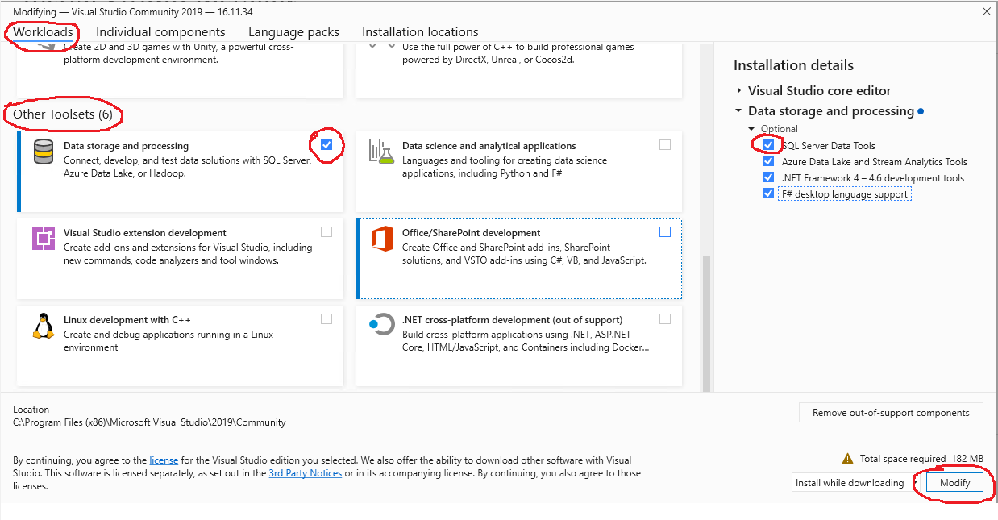This screenshot has height=520, width=998.
Task: Switch to the Workloads tab
Action: [43, 32]
